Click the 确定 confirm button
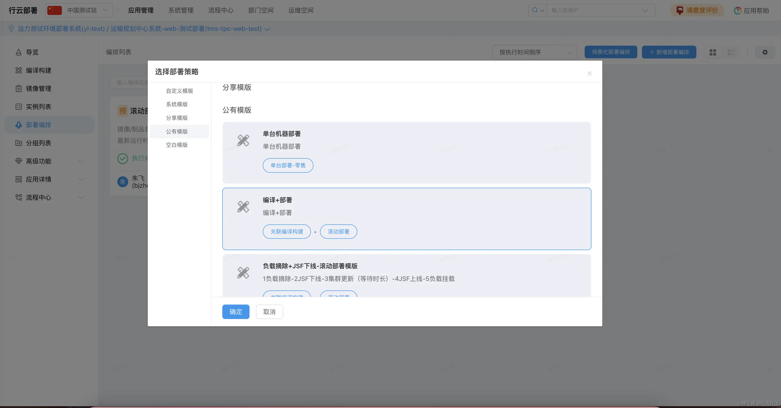This screenshot has width=781, height=408. (236, 312)
